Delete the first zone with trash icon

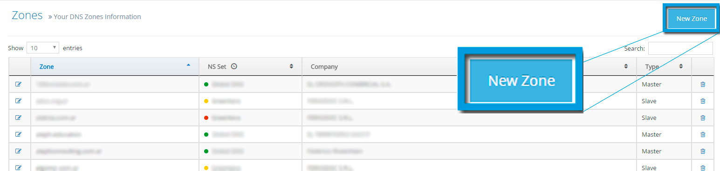703,84
